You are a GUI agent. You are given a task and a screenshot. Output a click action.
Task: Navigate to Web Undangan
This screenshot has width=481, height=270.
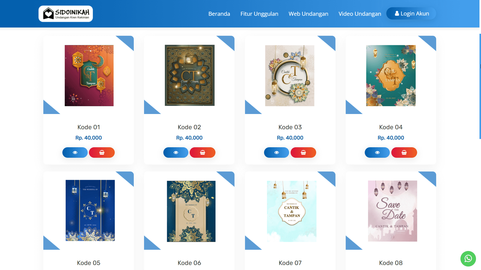tap(308, 14)
